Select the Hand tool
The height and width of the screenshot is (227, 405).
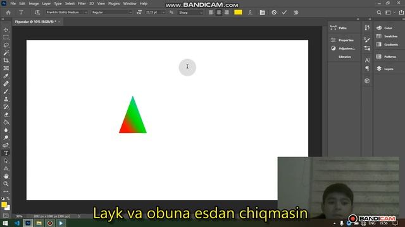click(x=6, y=177)
